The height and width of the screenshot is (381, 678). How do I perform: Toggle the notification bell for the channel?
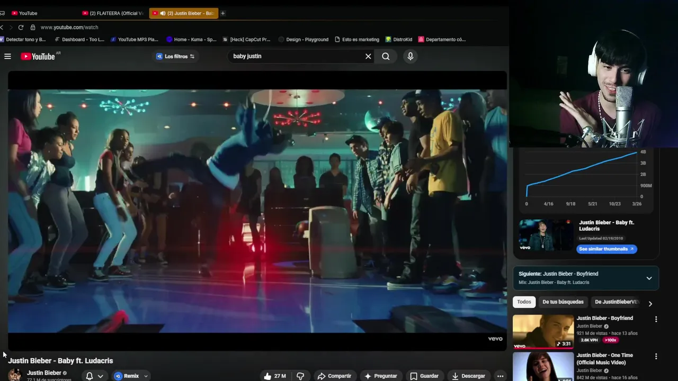(x=90, y=376)
